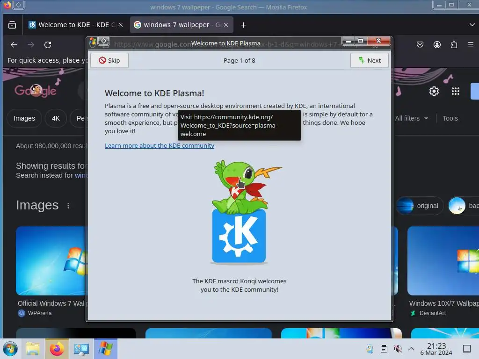Click Welcome app flag icon in taskbar
This screenshot has height=359, width=479.
point(106,349)
